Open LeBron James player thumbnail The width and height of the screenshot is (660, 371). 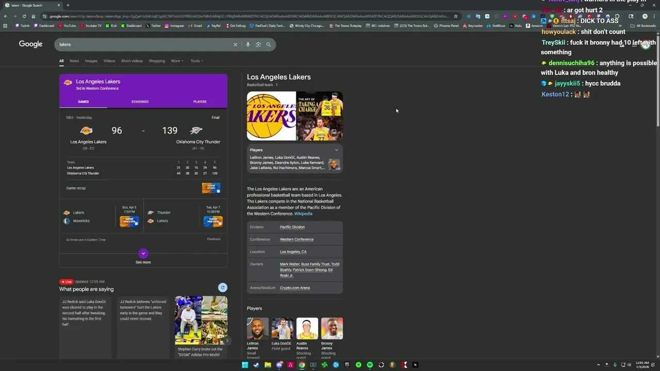pos(258,328)
